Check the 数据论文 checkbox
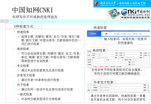This screenshot has width=151, height=104. click(x=104, y=67)
